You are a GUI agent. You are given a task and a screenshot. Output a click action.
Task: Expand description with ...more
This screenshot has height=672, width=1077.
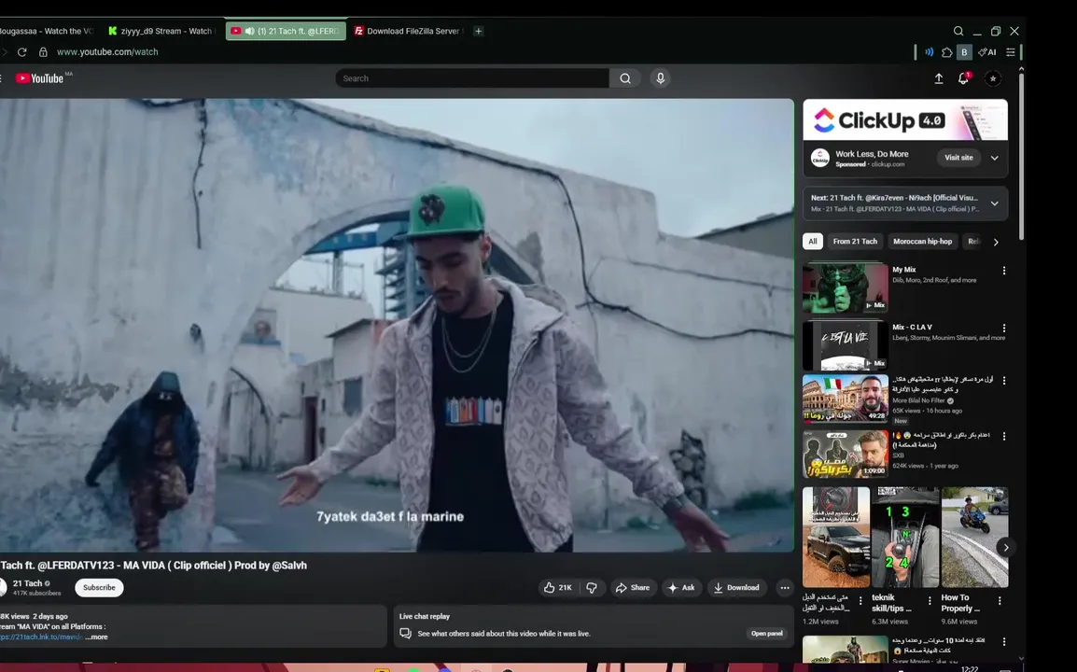click(x=96, y=637)
